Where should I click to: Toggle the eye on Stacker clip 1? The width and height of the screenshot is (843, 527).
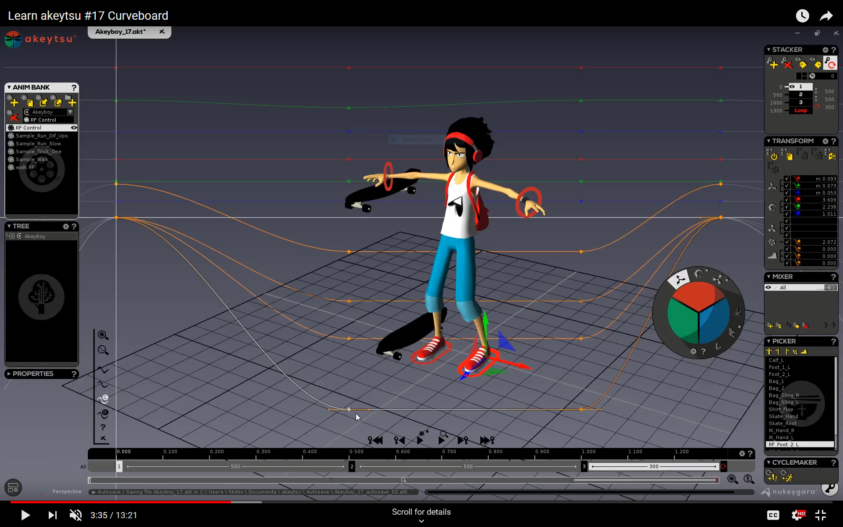792,87
